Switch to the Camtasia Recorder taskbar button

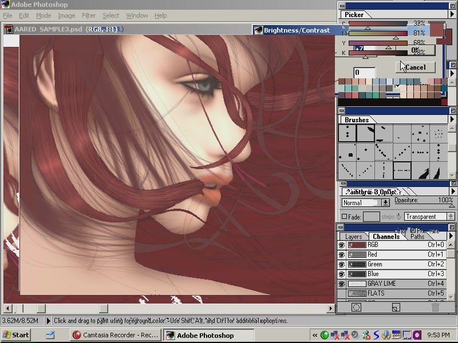[116, 335]
